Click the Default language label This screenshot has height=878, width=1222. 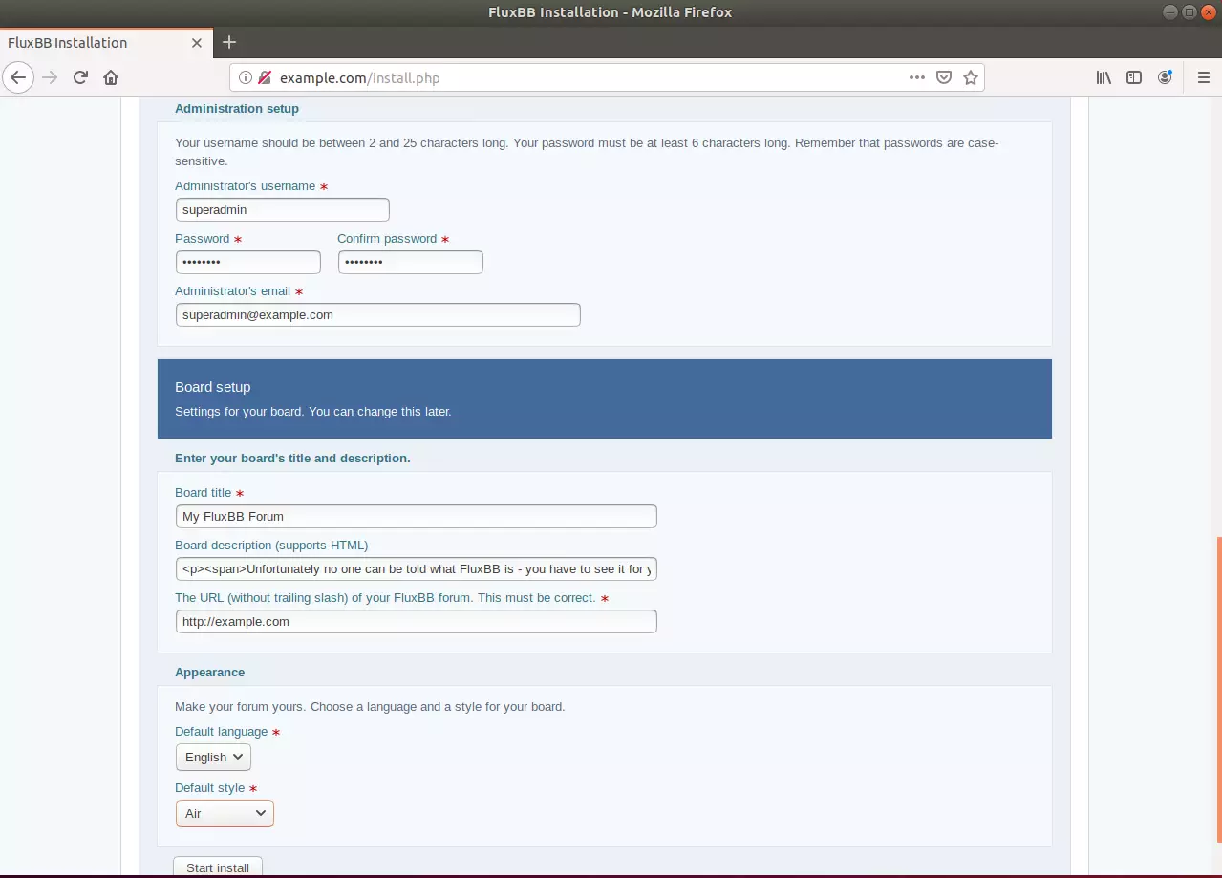point(222,731)
